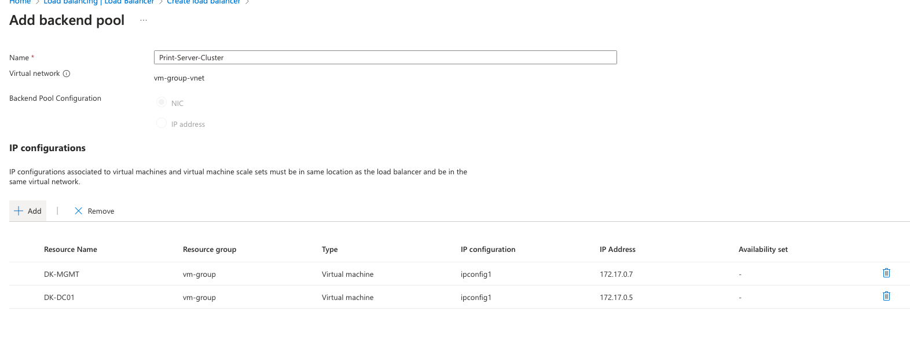Delete the DK-DC01 row with trash icon
The width and height of the screenshot is (910, 355).
886,296
